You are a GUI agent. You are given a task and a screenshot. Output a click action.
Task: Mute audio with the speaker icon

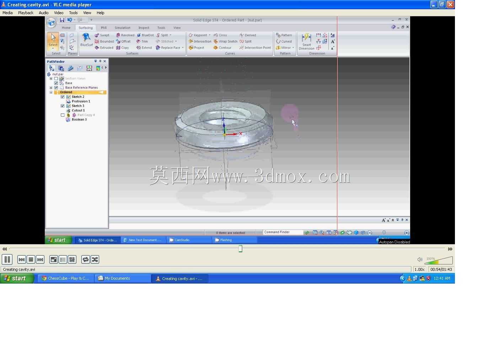click(420, 259)
